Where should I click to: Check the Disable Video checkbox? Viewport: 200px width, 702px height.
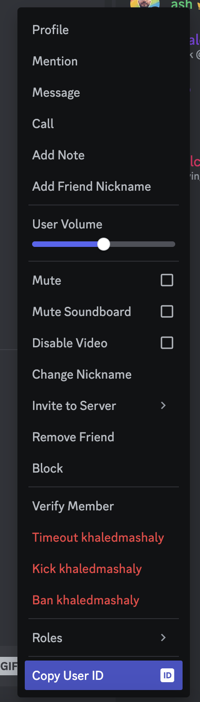167,343
